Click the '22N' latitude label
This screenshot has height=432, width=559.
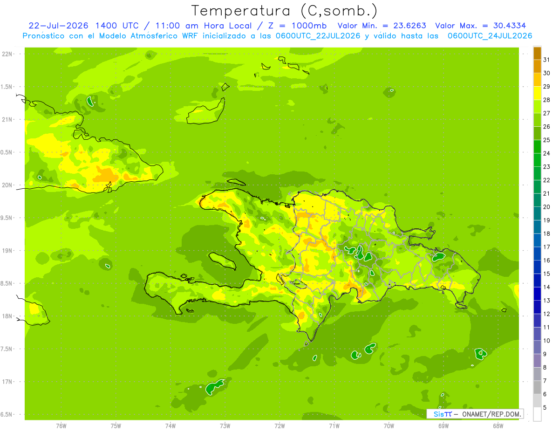pyautogui.click(x=8, y=54)
